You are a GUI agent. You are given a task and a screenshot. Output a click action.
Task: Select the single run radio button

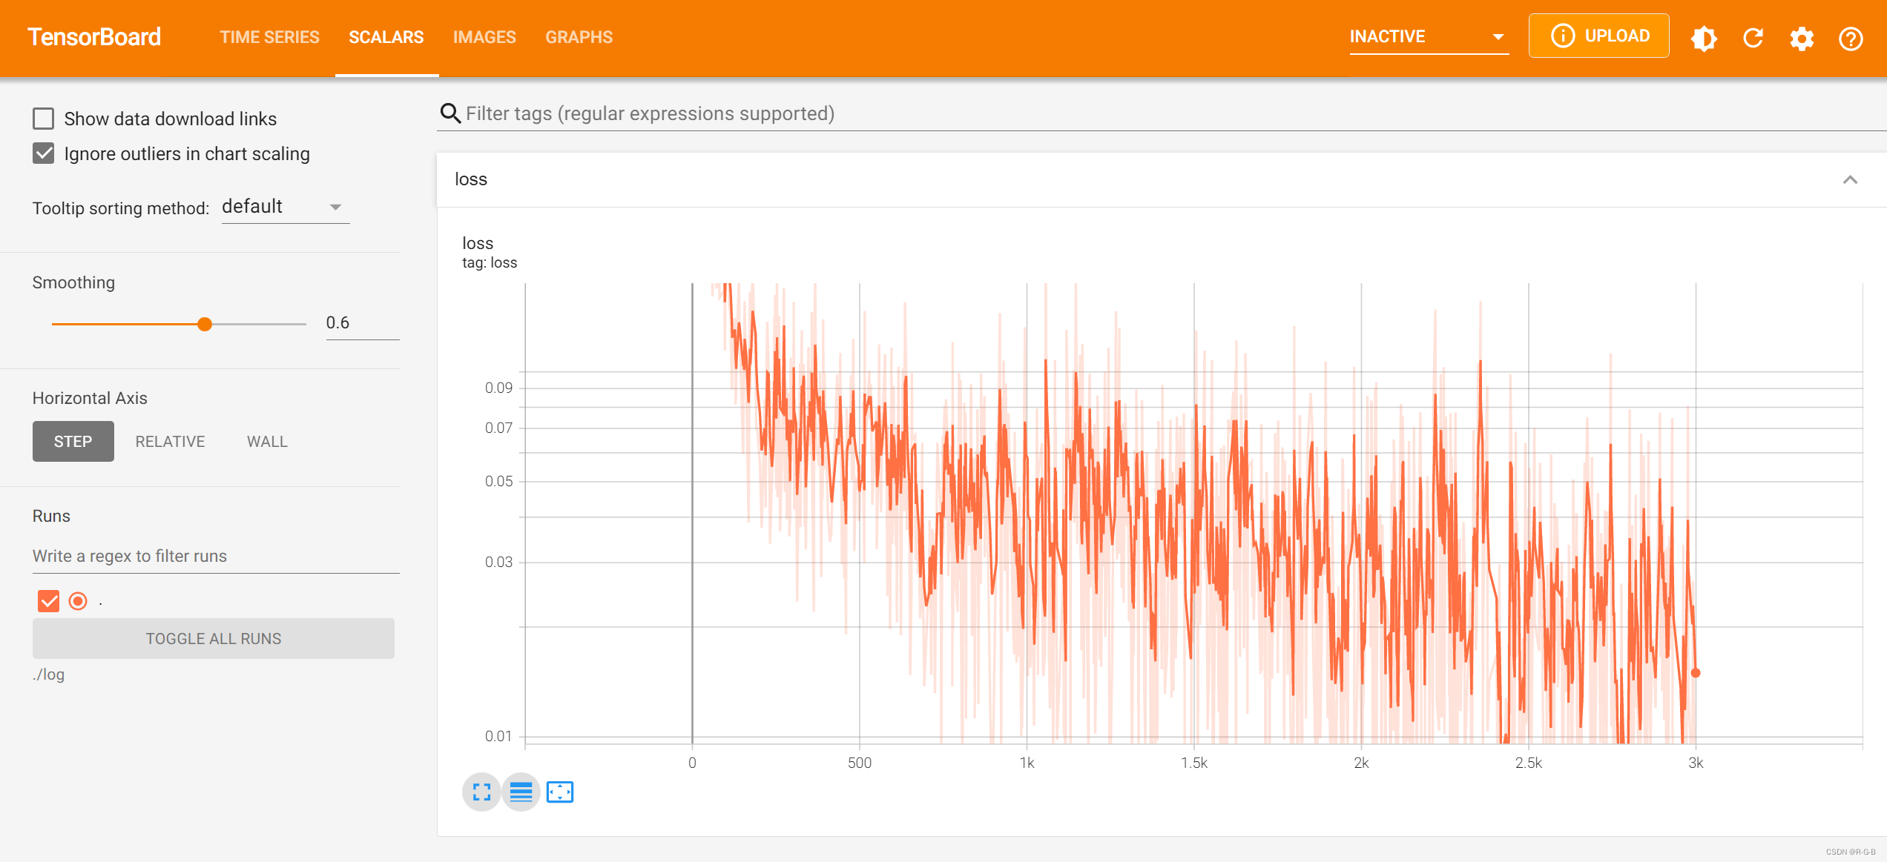[x=78, y=601]
